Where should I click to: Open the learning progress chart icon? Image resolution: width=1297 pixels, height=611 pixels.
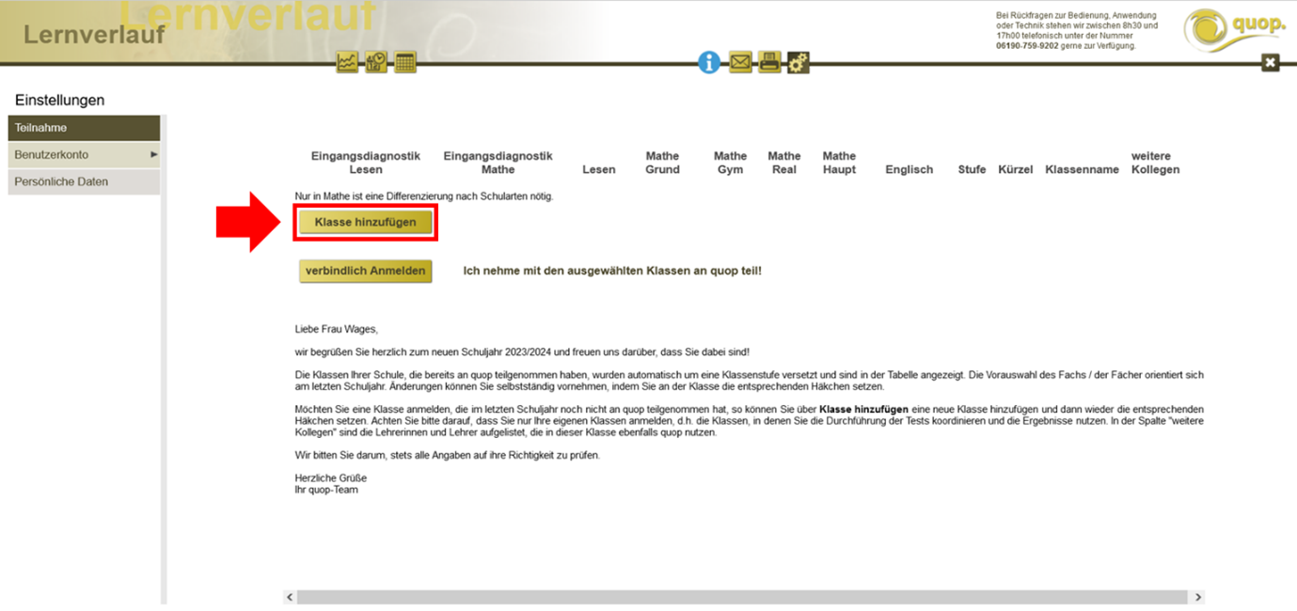click(348, 63)
